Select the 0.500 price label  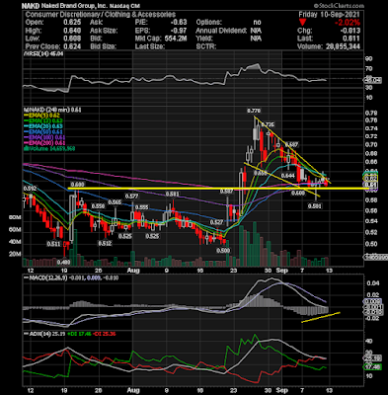pos(223,250)
